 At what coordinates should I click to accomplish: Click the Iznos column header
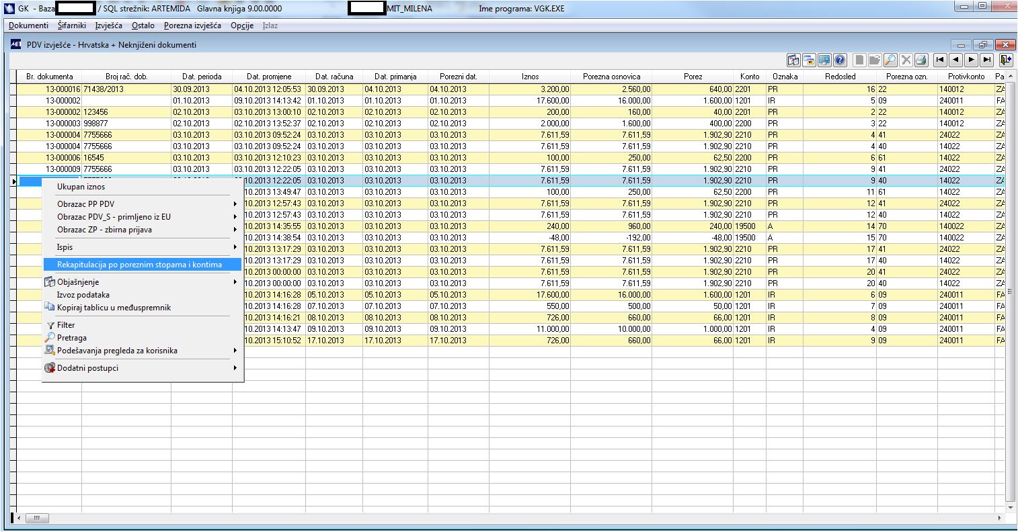(530, 77)
